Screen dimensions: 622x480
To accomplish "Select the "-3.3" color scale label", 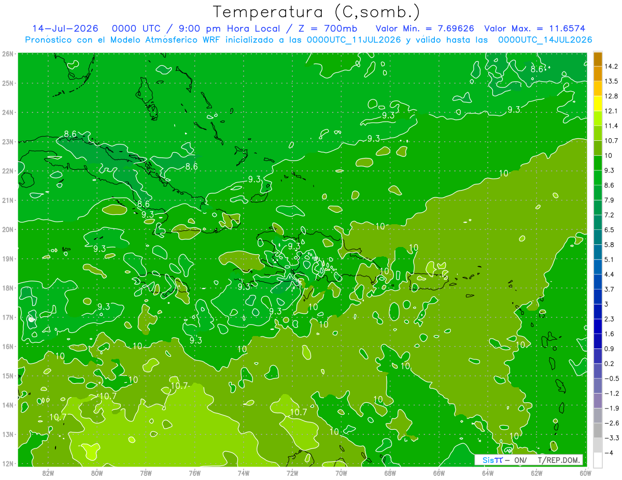I will 611,438.
